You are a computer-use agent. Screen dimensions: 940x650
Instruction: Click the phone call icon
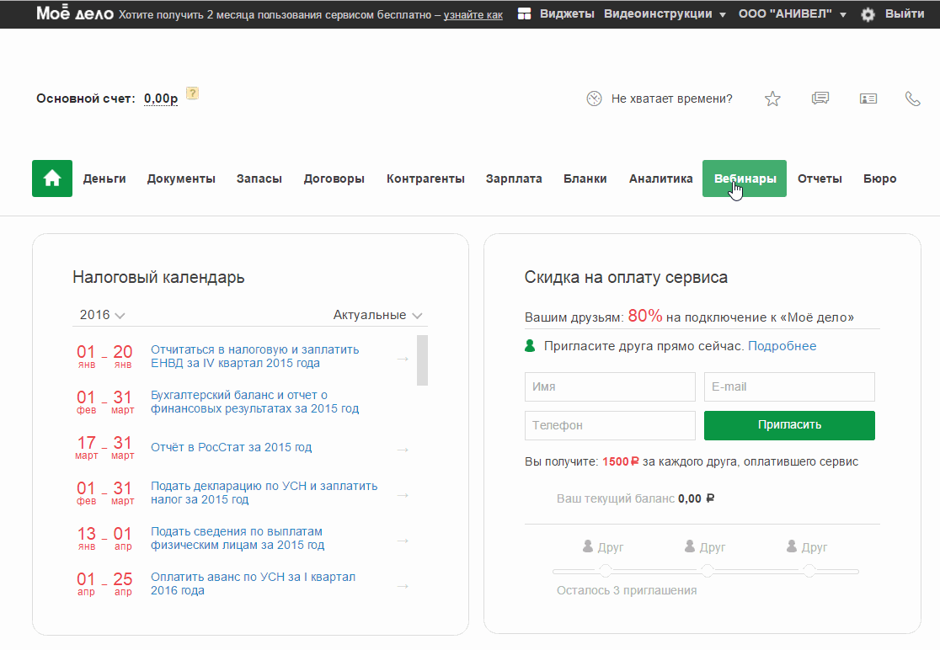tap(912, 99)
